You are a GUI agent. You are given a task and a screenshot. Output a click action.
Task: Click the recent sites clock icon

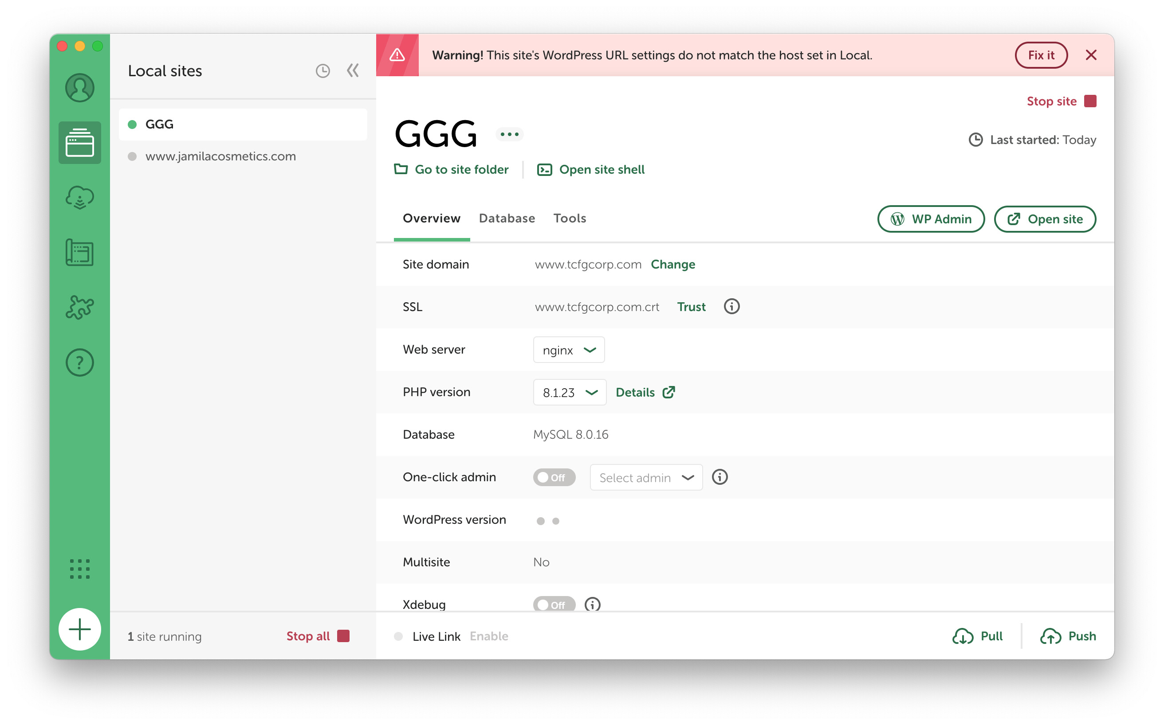322,71
